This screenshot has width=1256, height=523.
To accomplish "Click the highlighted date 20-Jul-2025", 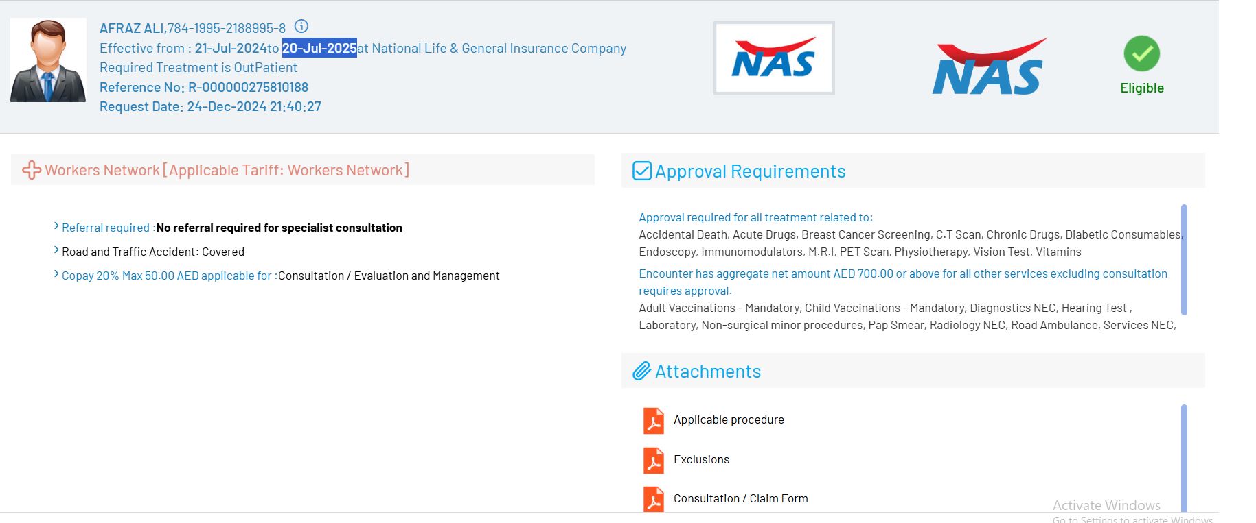I will pyautogui.click(x=319, y=48).
